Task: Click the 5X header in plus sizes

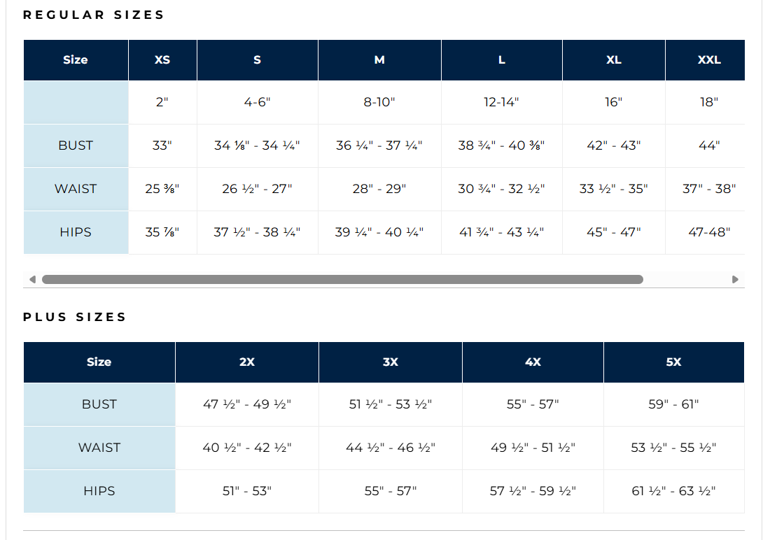Action: point(674,362)
